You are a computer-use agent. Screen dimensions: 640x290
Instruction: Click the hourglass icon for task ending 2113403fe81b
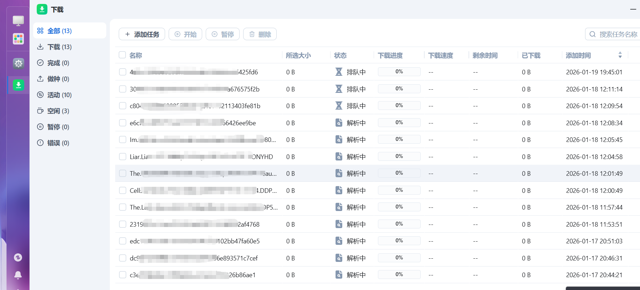click(x=339, y=106)
